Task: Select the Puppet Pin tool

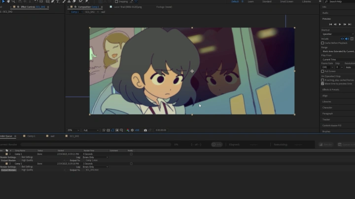Action: point(86,1)
